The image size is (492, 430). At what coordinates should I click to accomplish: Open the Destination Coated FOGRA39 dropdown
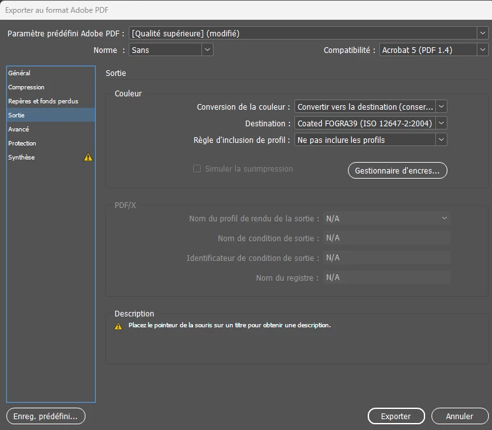tap(370, 123)
